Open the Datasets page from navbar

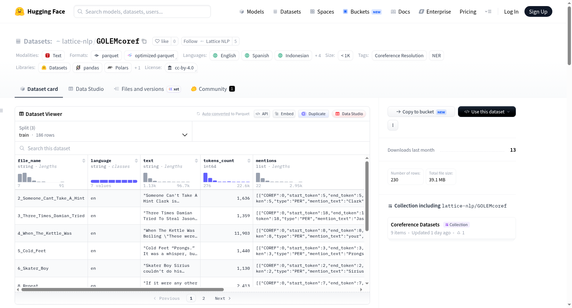click(x=287, y=11)
